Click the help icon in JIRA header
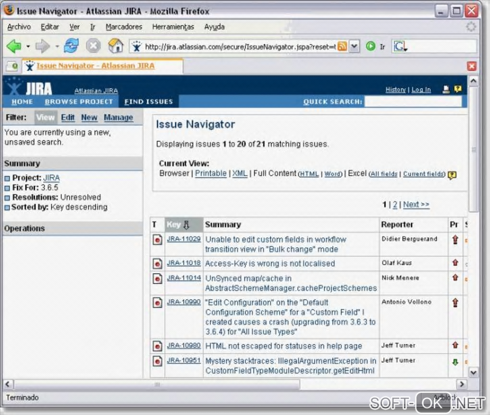This screenshot has width=490, height=415. tap(458, 89)
